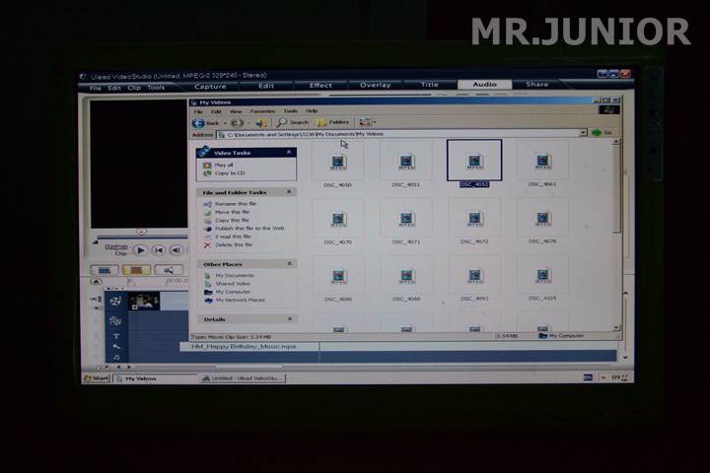Screen dimensions: 710x473
Task: Switch to the Title step tab
Action: pyautogui.click(x=430, y=84)
